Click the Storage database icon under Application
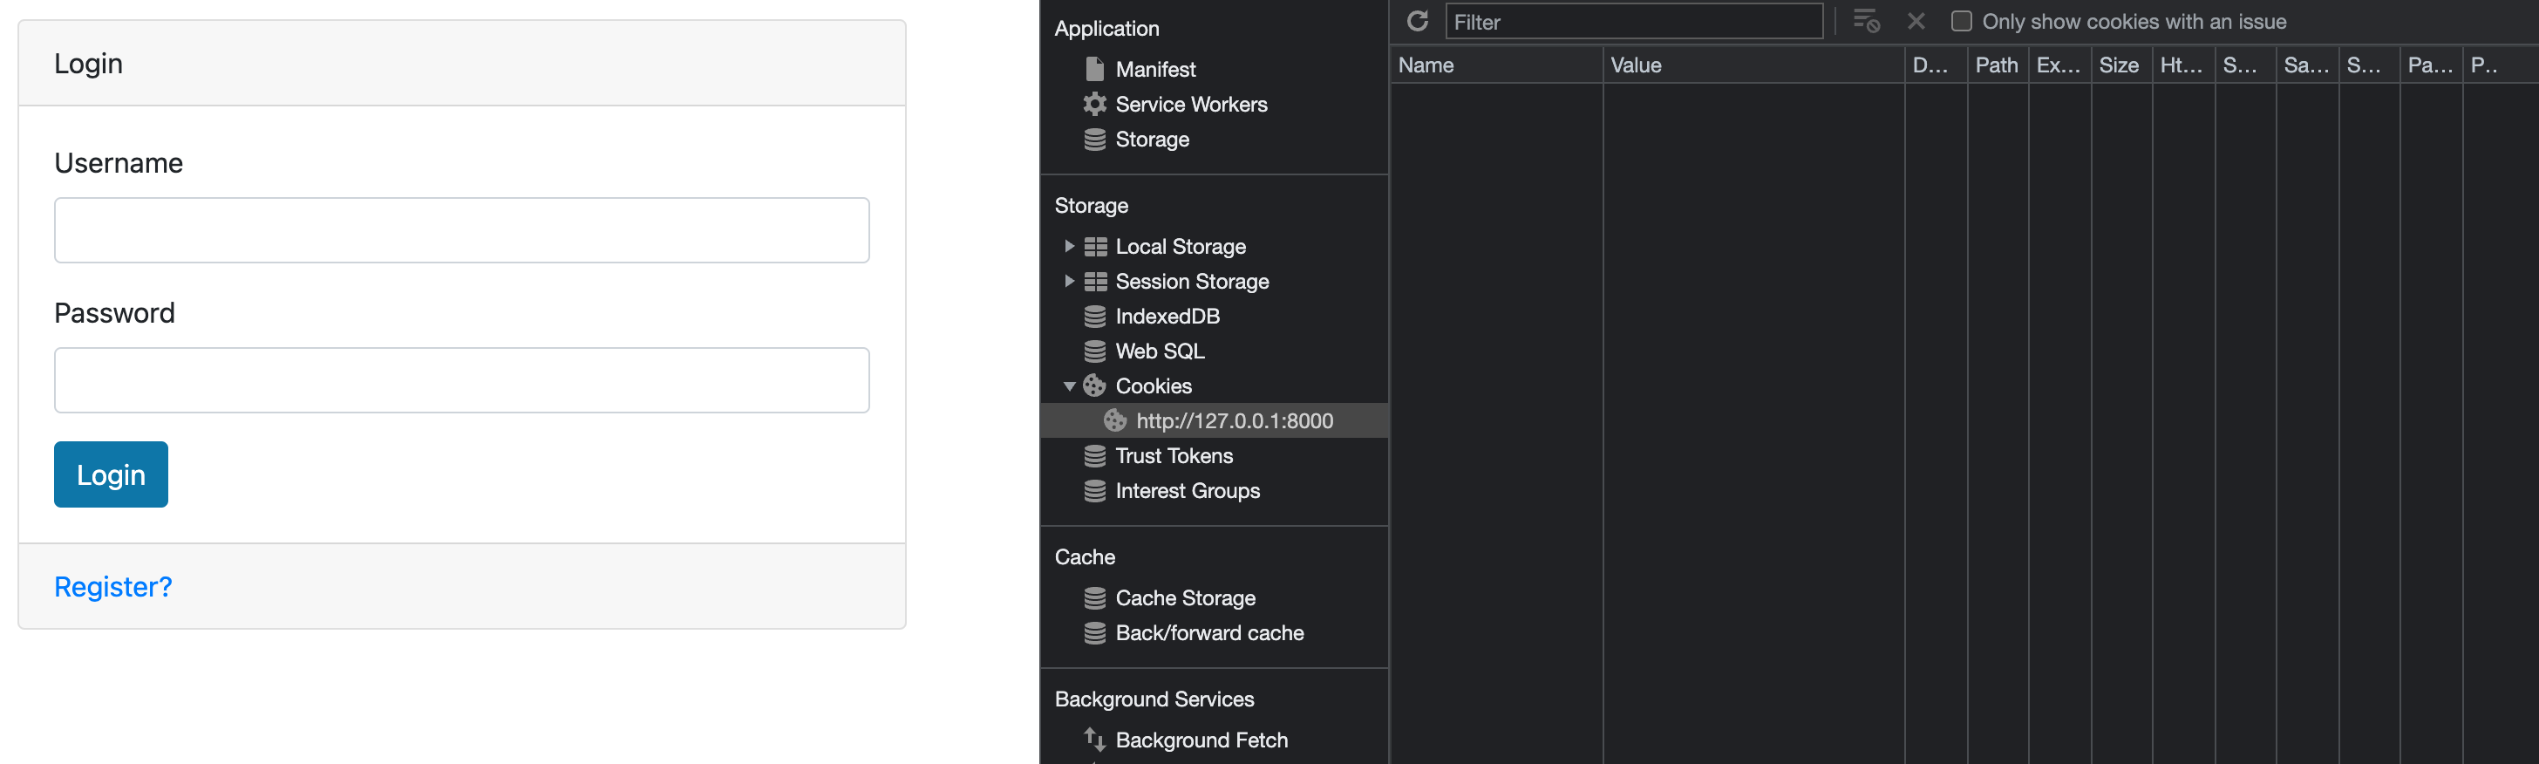2539x764 pixels. click(x=1094, y=139)
